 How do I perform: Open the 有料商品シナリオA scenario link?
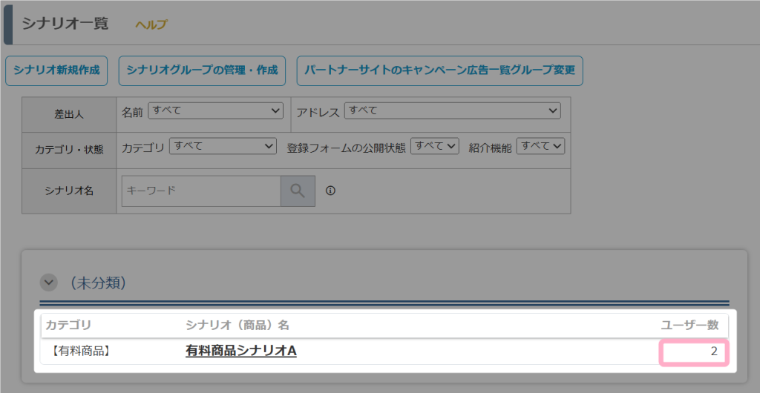click(241, 351)
